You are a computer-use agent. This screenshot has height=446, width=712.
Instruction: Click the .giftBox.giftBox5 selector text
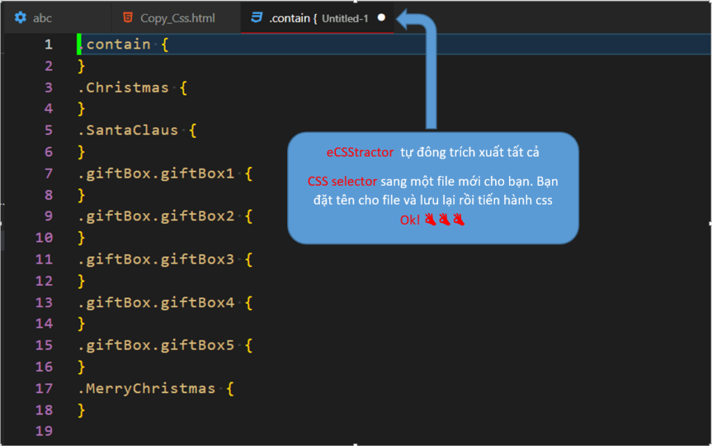pos(156,345)
